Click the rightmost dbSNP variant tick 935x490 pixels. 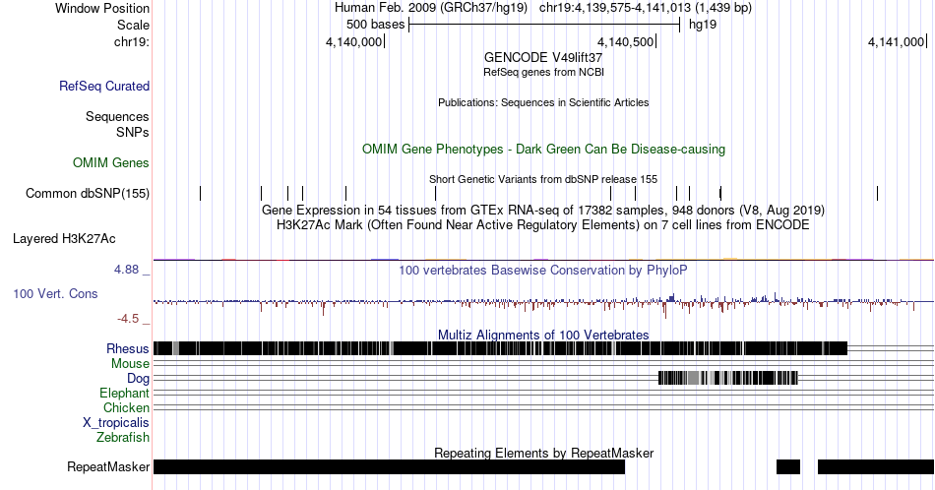(878, 193)
